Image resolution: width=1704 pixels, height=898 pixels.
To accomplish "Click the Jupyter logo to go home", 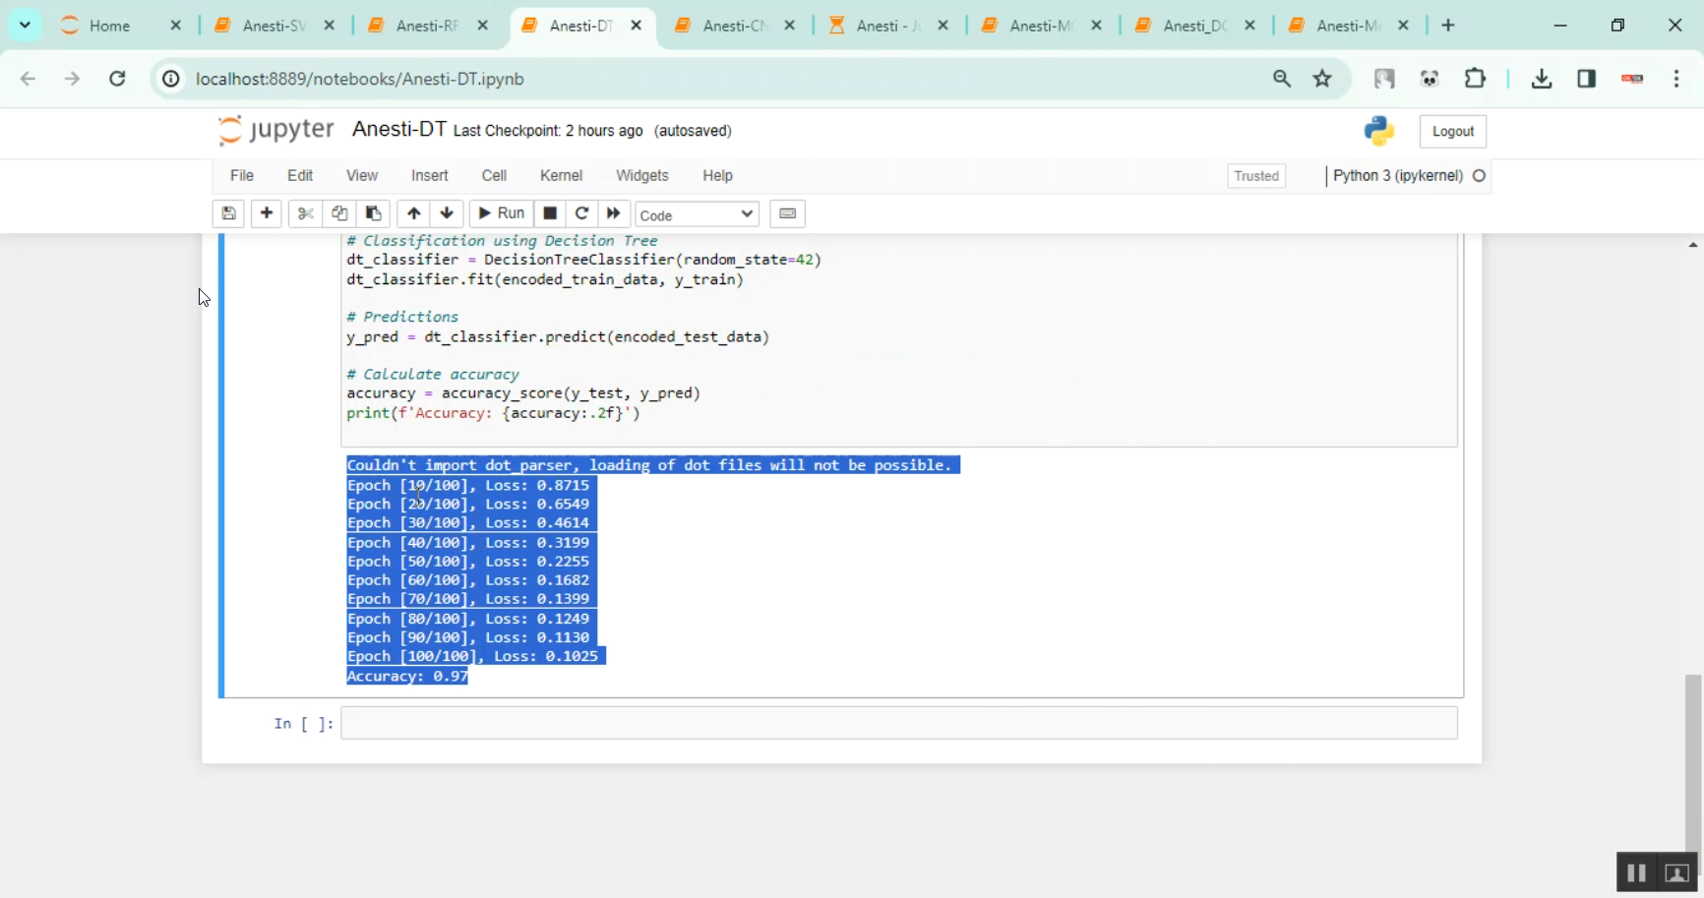I will click(x=274, y=130).
